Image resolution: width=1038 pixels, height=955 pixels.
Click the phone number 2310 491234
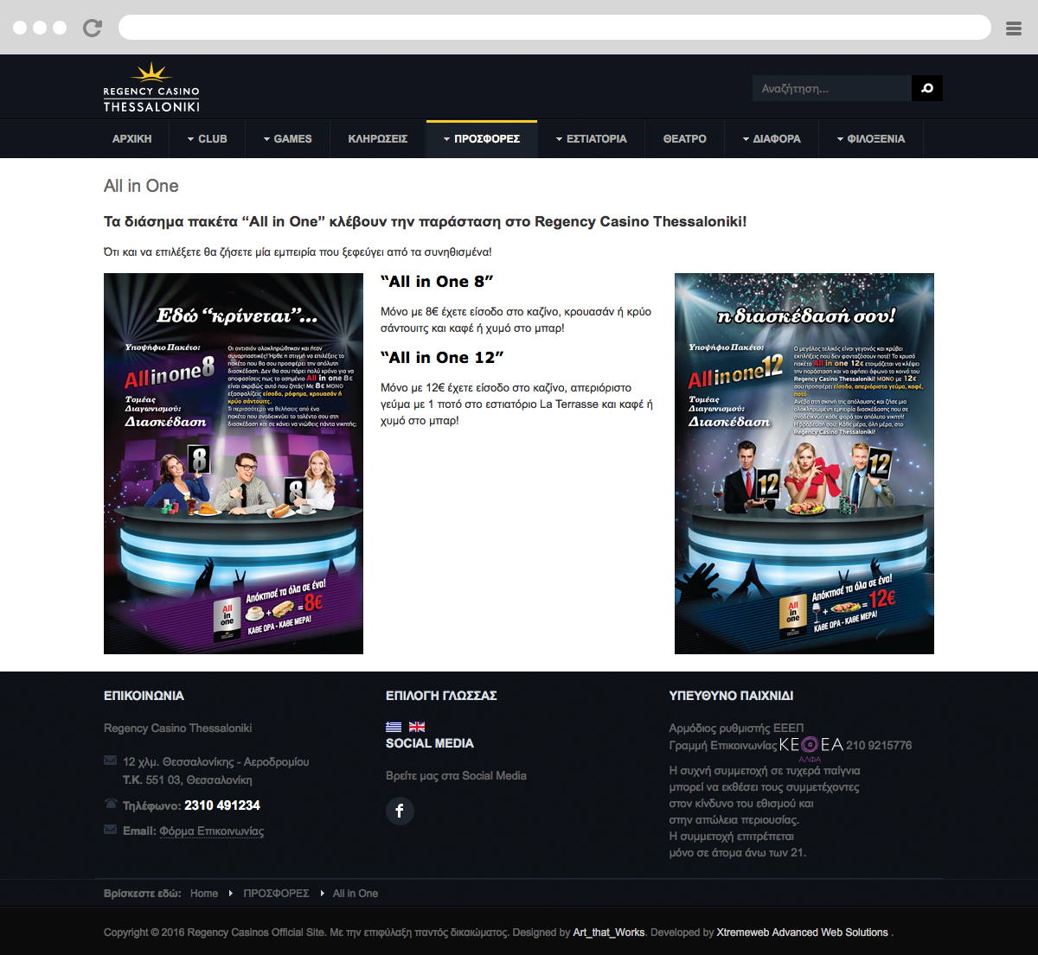coord(222,805)
